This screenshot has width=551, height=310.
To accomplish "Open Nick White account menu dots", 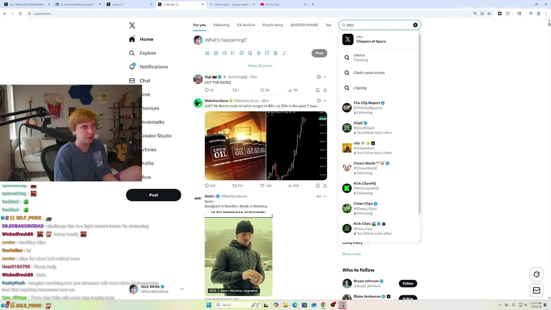I will [182, 289].
